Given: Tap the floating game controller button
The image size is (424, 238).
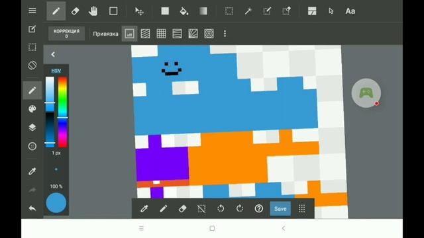Looking at the screenshot, I should click(x=366, y=93).
